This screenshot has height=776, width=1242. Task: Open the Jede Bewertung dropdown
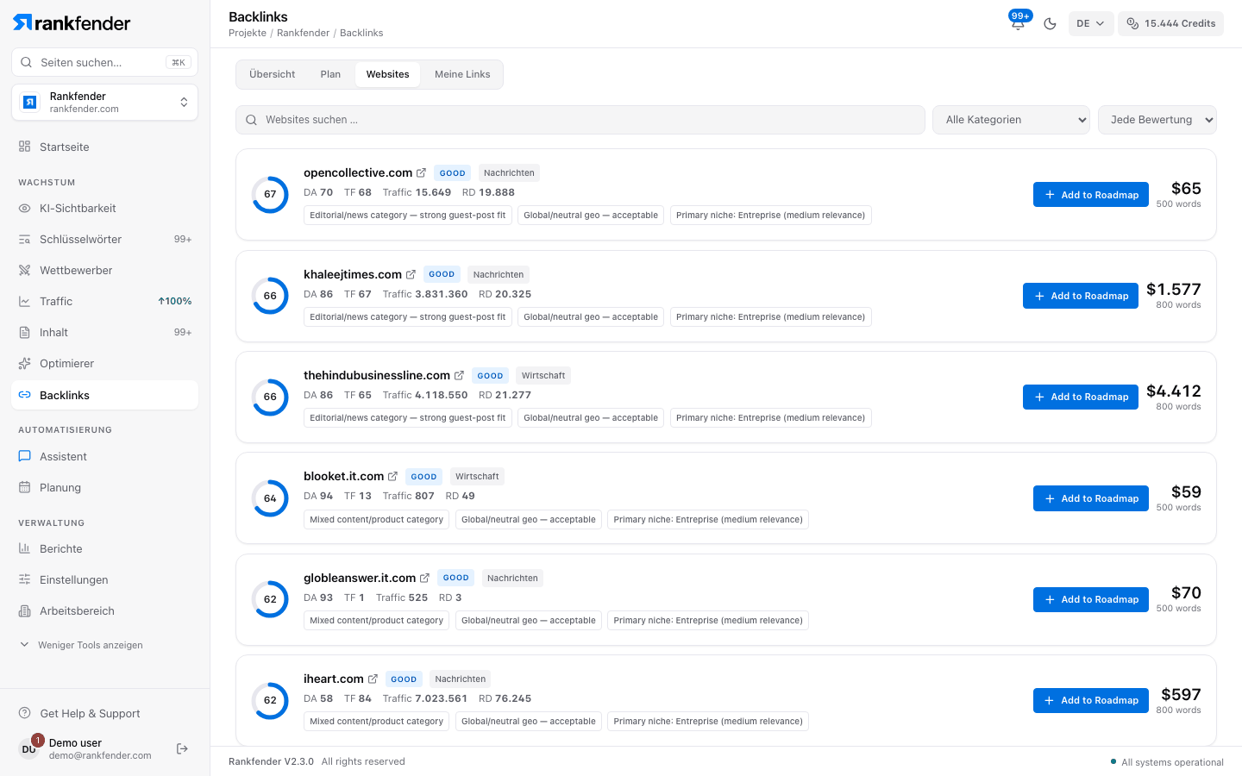click(x=1157, y=120)
